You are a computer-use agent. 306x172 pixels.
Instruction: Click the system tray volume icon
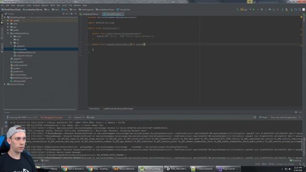coord(290,169)
